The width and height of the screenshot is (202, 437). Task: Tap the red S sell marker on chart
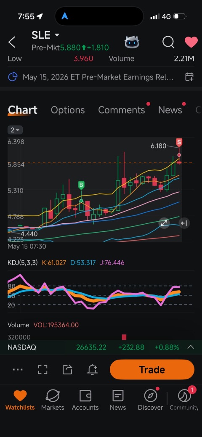pos(179,143)
